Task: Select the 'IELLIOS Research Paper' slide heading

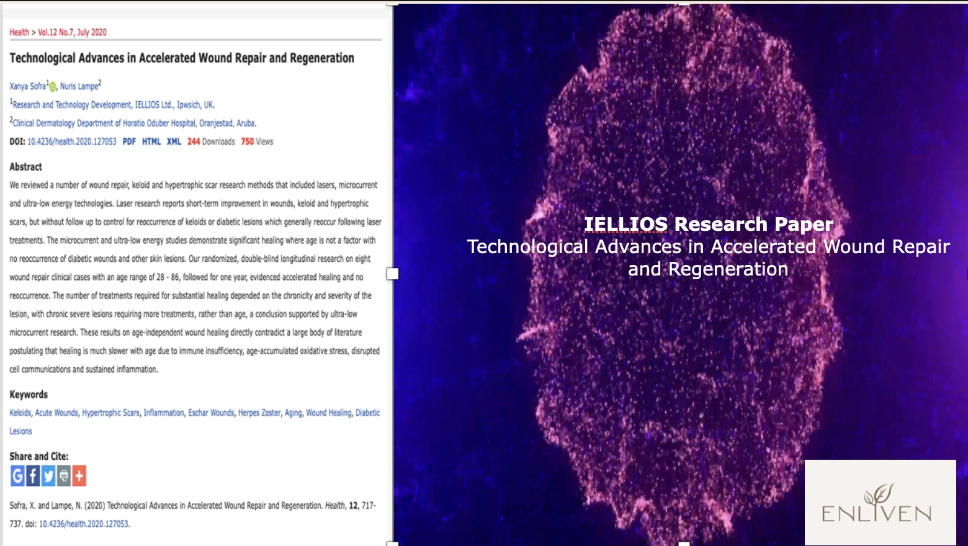Action: click(709, 224)
